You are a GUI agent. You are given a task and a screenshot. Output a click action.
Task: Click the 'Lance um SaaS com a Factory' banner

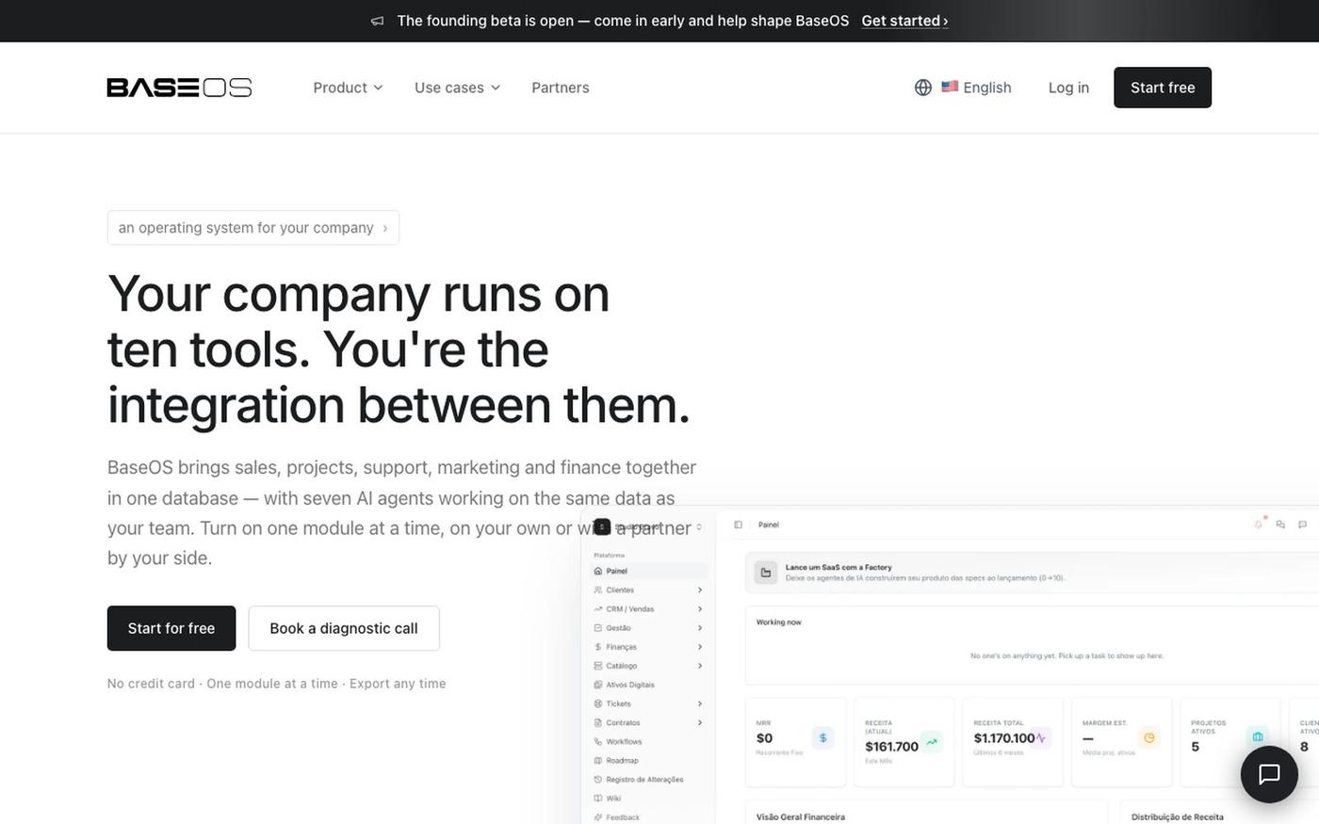click(x=1032, y=573)
